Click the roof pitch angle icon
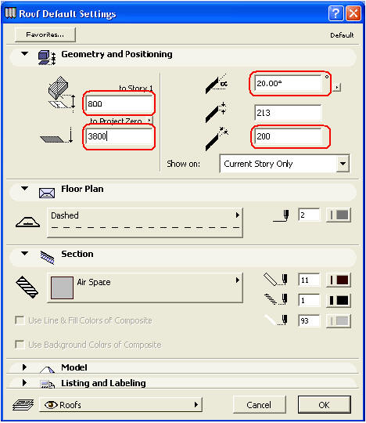This screenshot has height=423, width=366. 217,84
